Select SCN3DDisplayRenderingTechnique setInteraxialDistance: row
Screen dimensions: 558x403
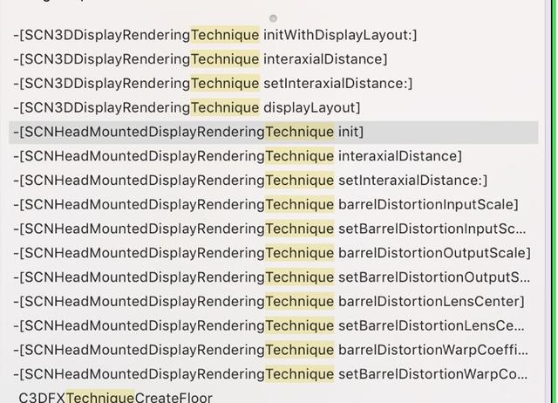pyautogui.click(x=273, y=84)
